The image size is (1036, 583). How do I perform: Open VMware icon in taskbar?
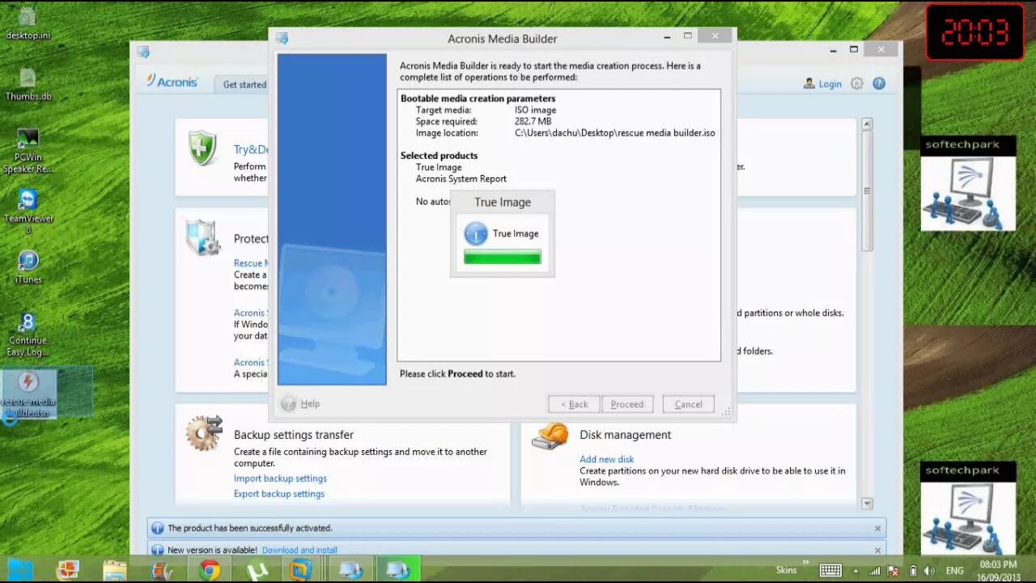[301, 570]
